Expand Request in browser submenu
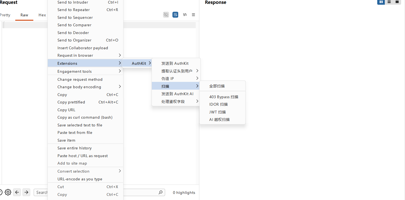Screen dimensions: 405x200 pos(85,55)
